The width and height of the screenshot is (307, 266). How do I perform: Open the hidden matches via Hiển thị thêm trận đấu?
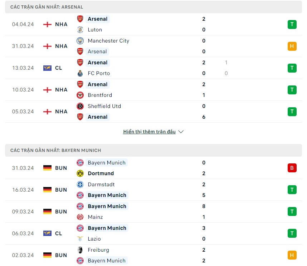pyautogui.click(x=149, y=132)
